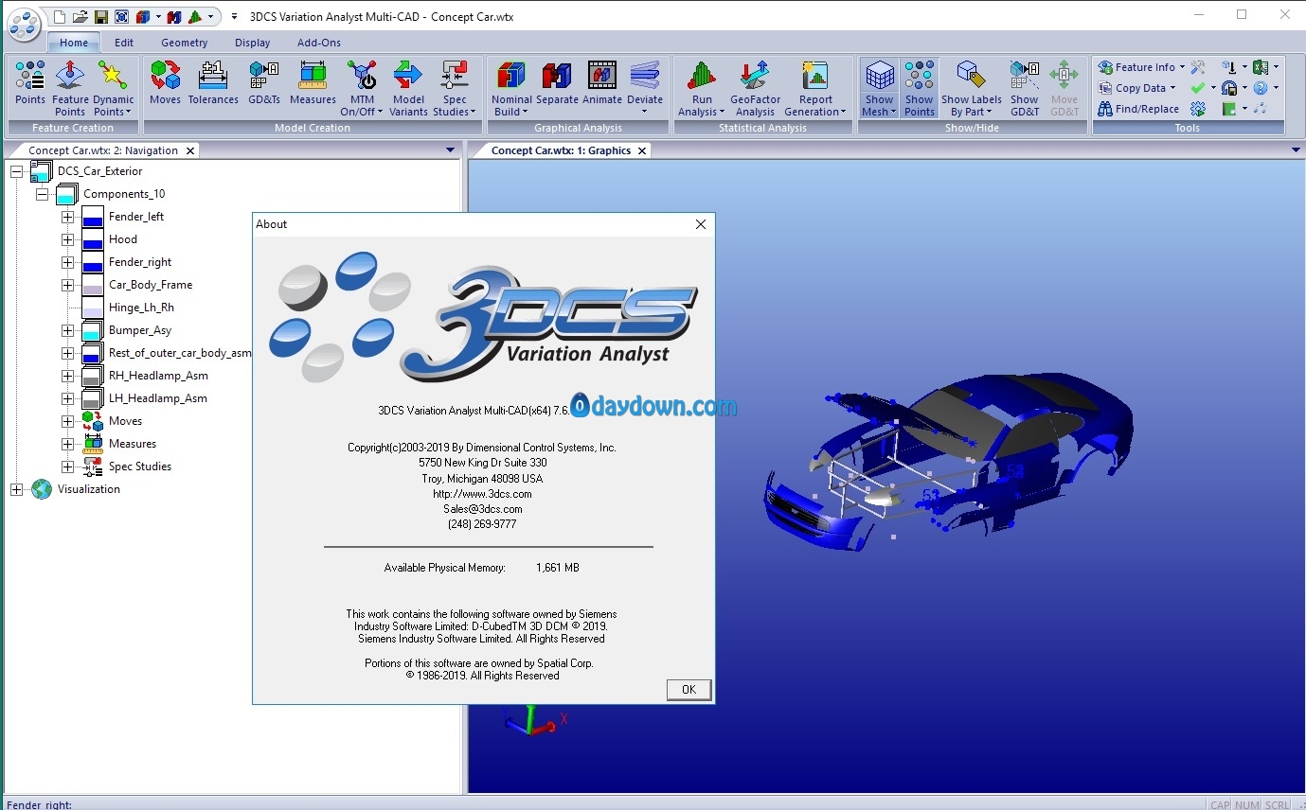Viewport: 1306px width, 810px height.
Task: Click the Animate tool
Action: (602, 84)
